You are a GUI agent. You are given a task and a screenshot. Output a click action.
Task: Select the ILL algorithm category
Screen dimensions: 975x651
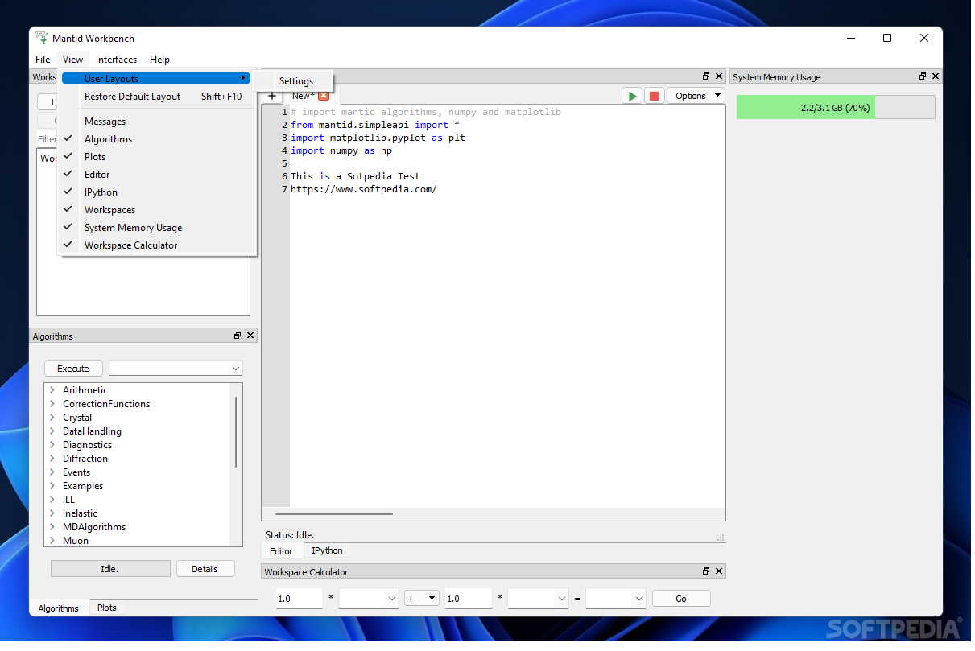(68, 500)
